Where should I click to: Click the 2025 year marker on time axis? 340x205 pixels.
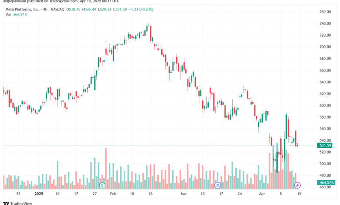[39, 194]
